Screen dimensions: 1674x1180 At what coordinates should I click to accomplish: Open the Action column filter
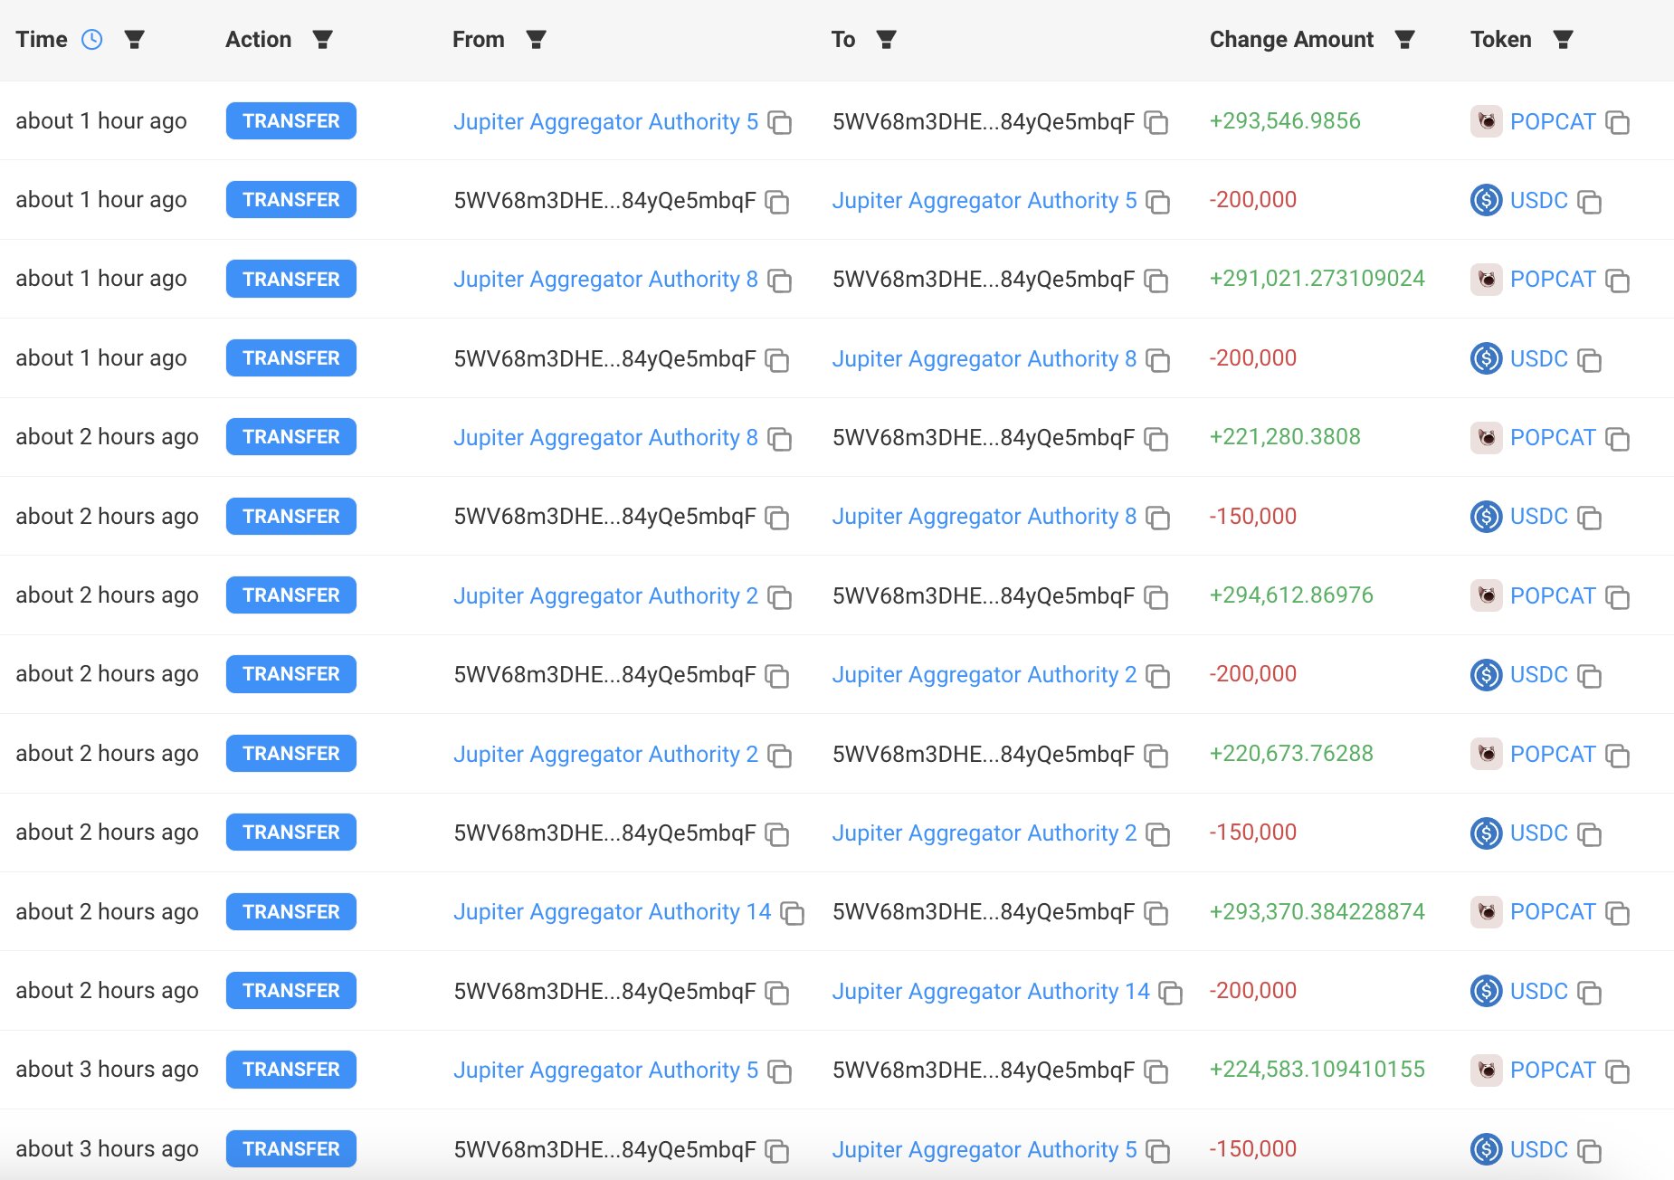(x=322, y=40)
